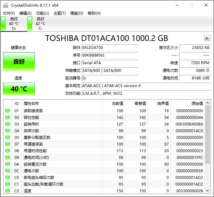Image resolution: width=214 pixels, height=197 pixels.
Task: Click the SMART list vertical scrollbar thumb
Action: [x=208, y=134]
